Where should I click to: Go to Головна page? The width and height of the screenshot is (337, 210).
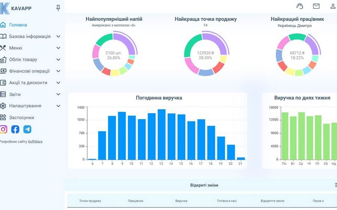pyautogui.click(x=18, y=25)
